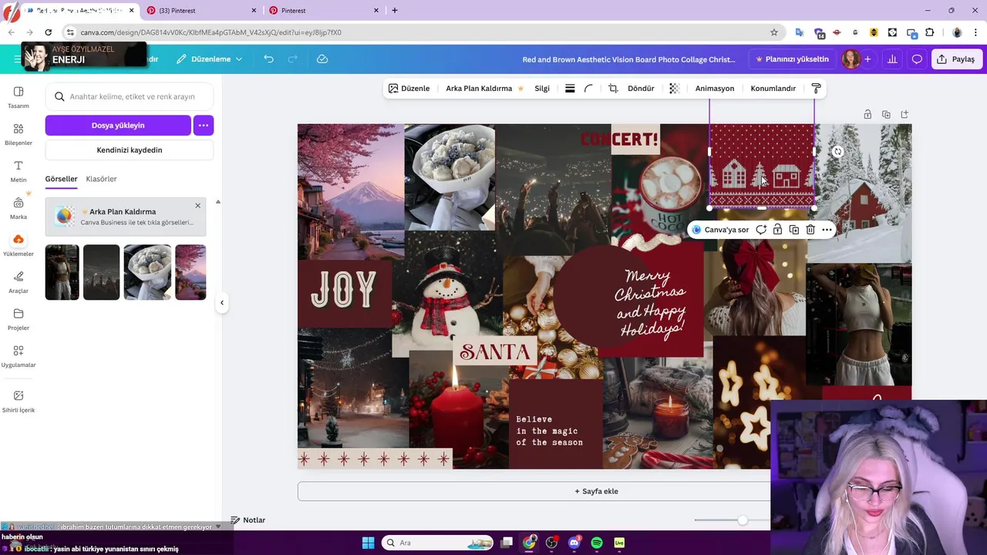Click the copy style paint roller icon
Viewport: 987px width, 555px height.
point(816,89)
